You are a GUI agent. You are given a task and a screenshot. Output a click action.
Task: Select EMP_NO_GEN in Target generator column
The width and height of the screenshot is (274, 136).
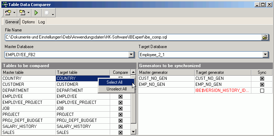click(223, 84)
